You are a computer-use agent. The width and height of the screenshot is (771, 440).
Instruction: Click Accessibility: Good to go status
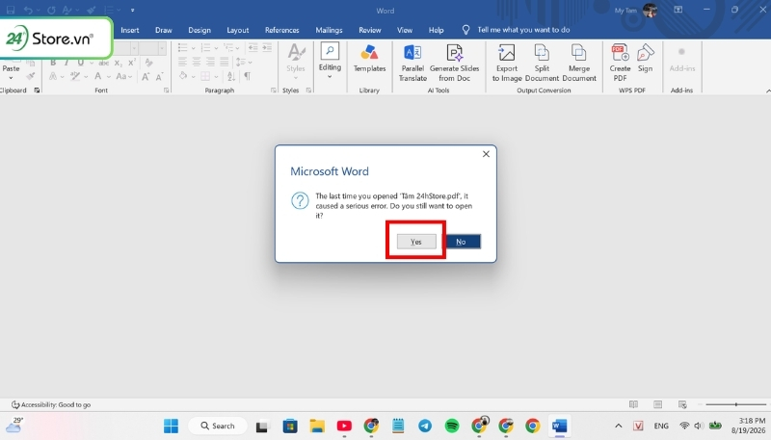click(51, 404)
